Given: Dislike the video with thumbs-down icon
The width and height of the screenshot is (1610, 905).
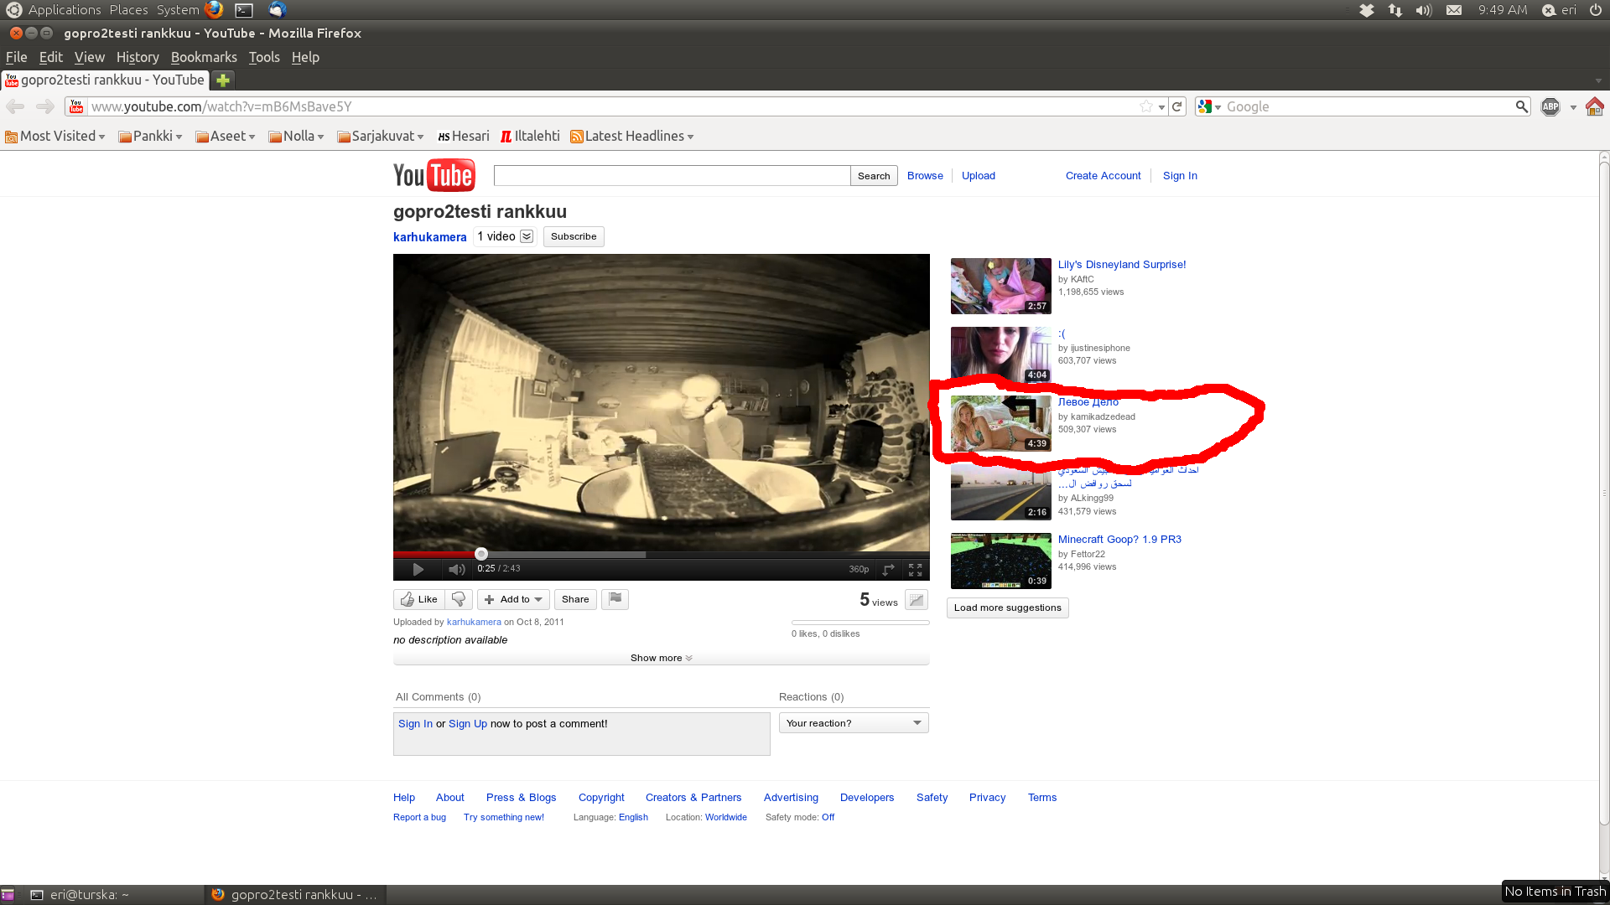Looking at the screenshot, I should (459, 599).
